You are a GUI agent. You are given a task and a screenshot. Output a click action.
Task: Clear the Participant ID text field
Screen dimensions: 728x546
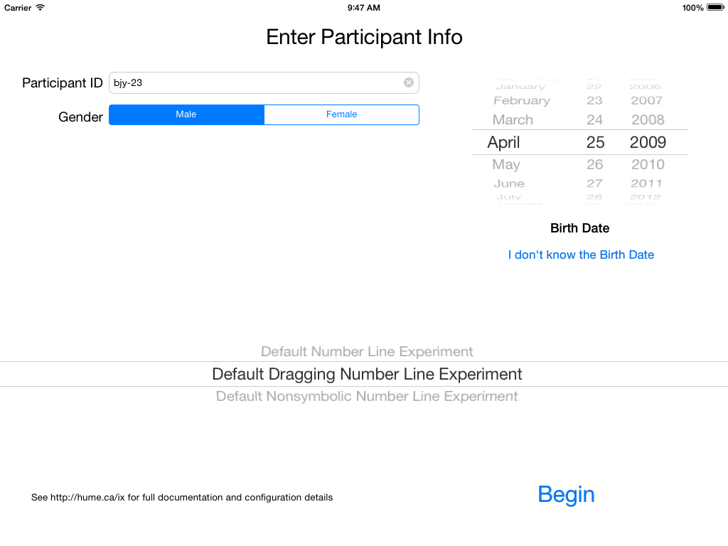point(409,82)
